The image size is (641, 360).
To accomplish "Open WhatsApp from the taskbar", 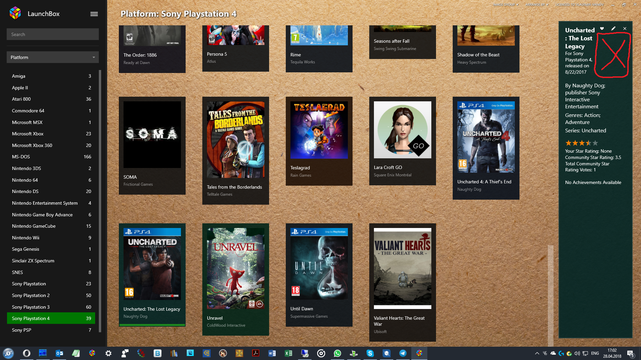I will [338, 353].
